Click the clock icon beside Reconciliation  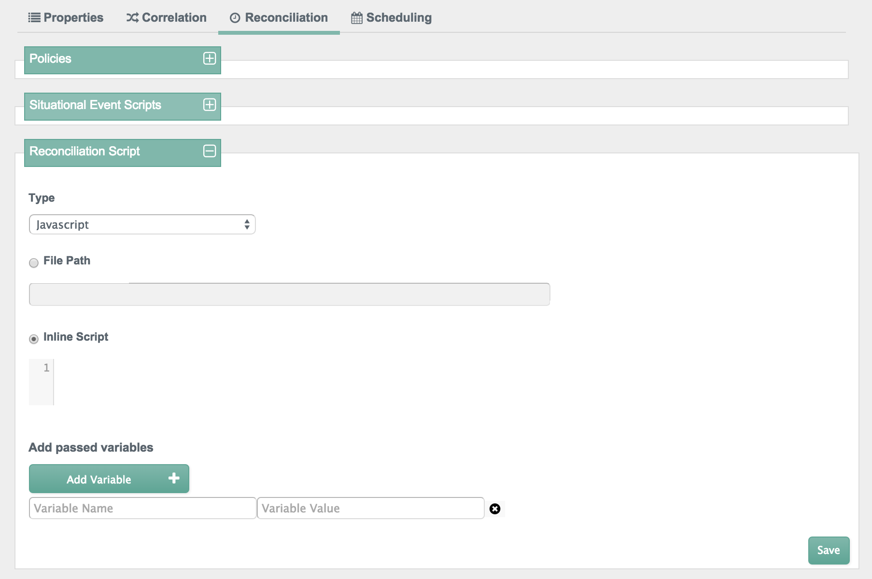coord(235,18)
